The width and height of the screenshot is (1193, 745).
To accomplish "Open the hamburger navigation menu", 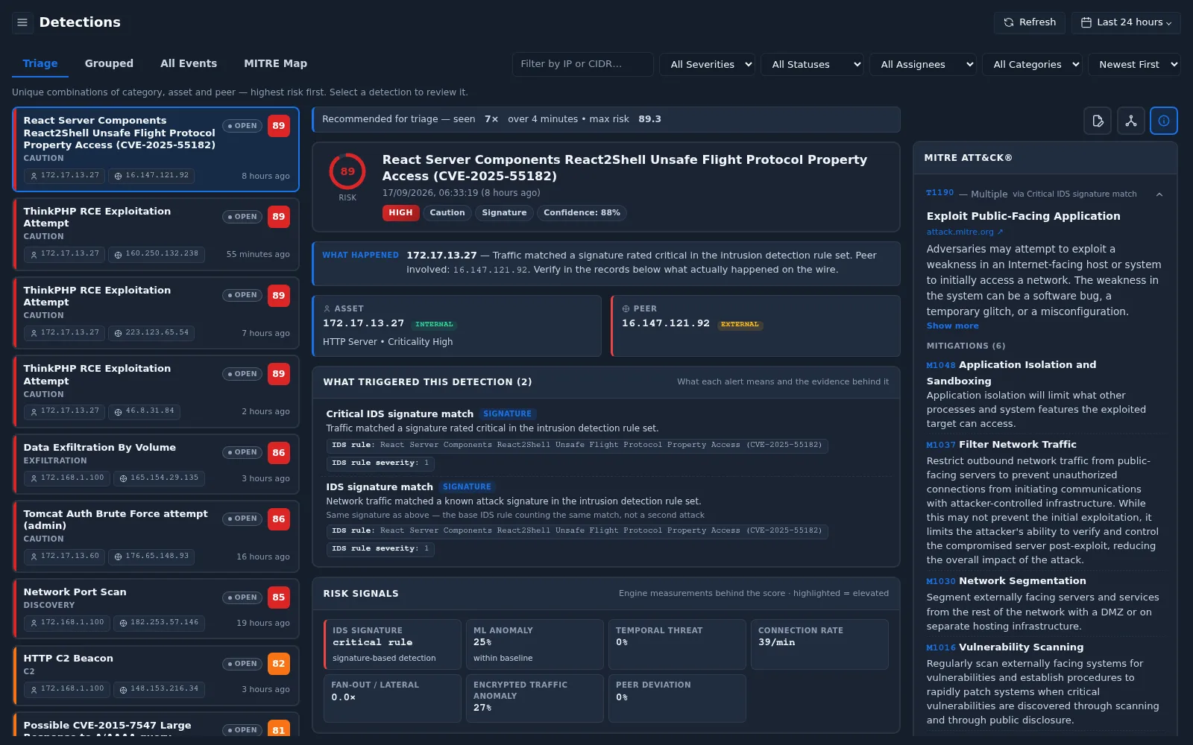I will pyautogui.click(x=22, y=22).
